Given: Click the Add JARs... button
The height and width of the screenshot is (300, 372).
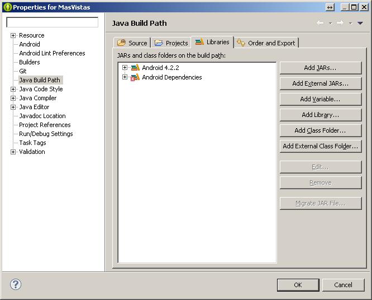Looking at the screenshot, I should click(321, 68).
